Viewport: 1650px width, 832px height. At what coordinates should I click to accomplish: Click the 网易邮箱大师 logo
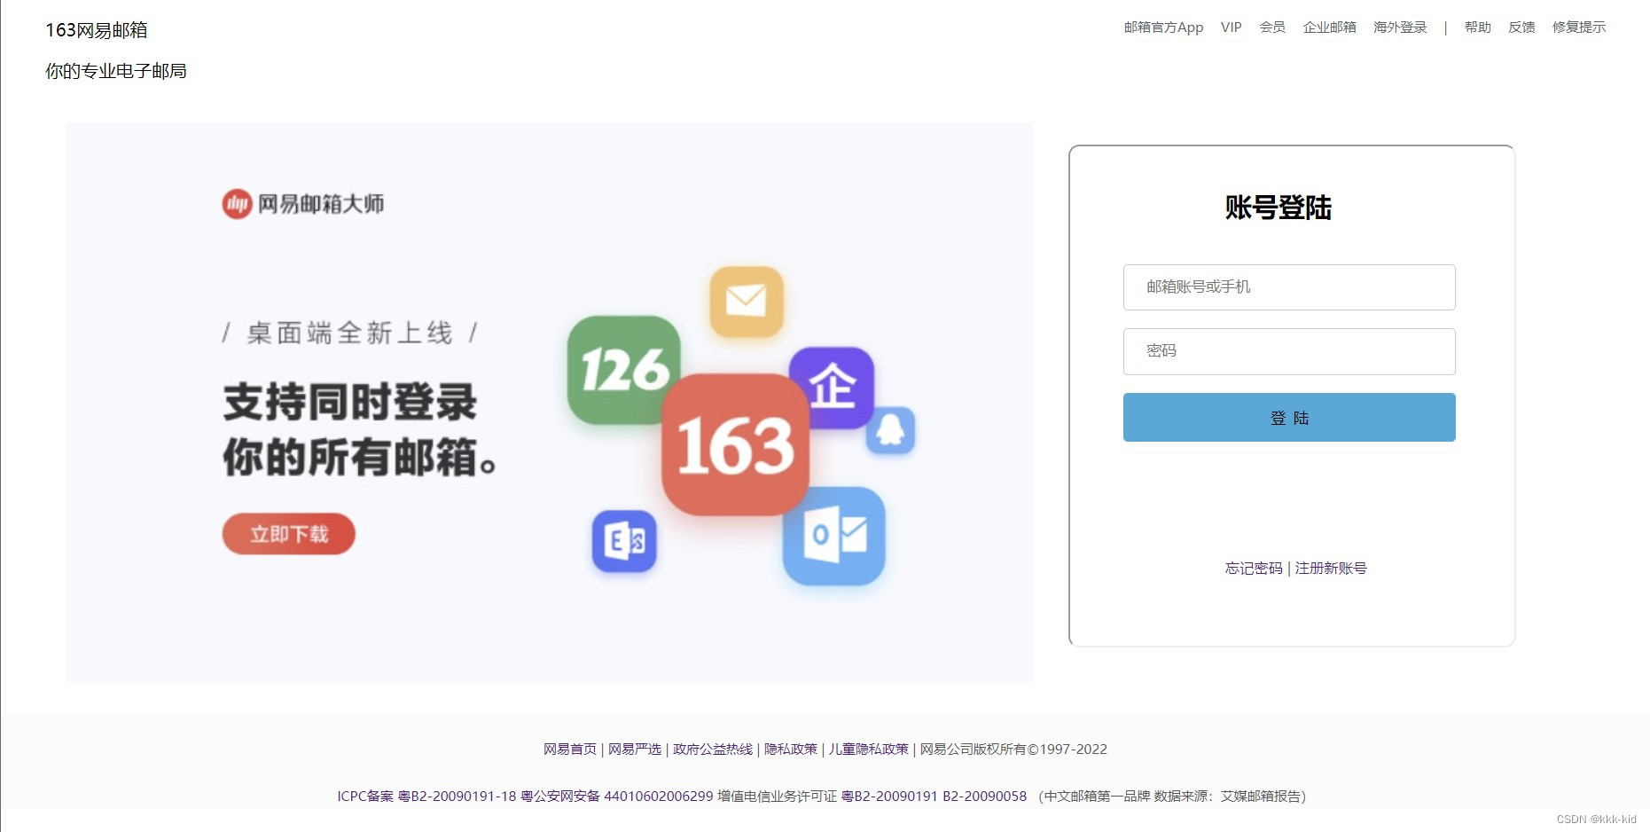303,204
